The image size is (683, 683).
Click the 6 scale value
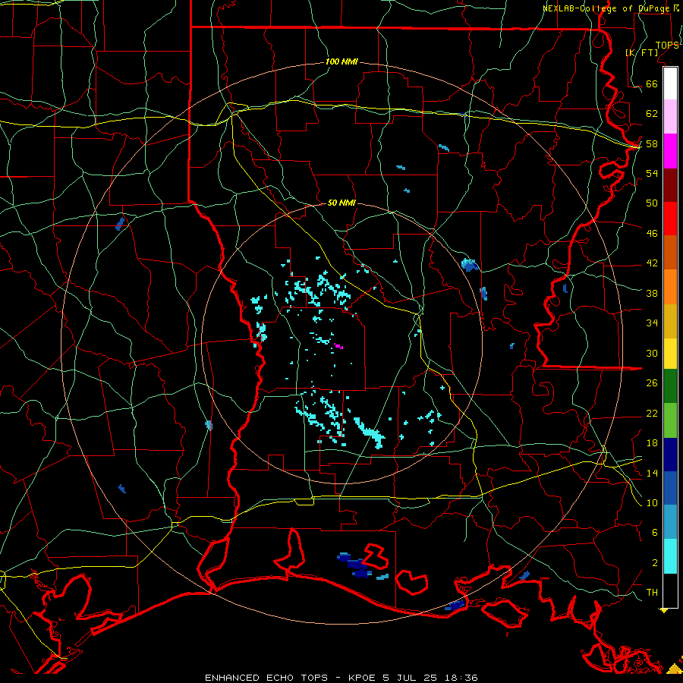pyautogui.click(x=654, y=532)
